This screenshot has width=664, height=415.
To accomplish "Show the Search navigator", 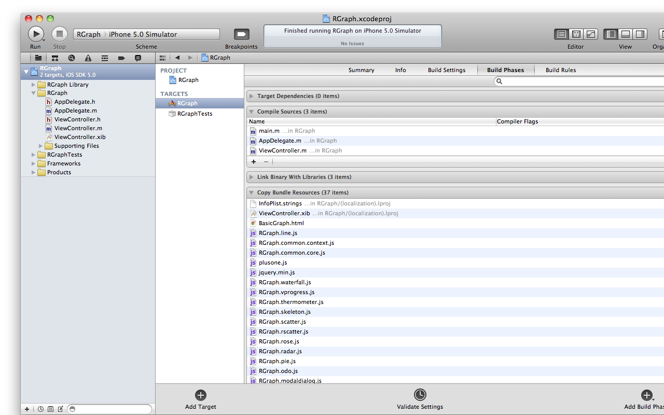I will [72, 58].
